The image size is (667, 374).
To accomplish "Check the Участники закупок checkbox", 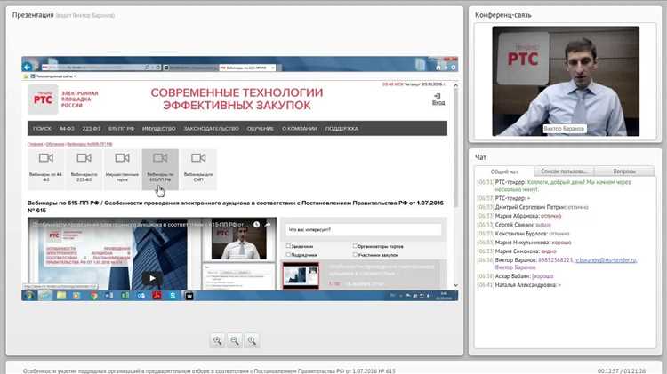I will (x=355, y=255).
